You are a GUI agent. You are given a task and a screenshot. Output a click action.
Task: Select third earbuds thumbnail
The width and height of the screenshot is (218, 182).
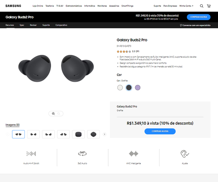[x=48, y=134]
